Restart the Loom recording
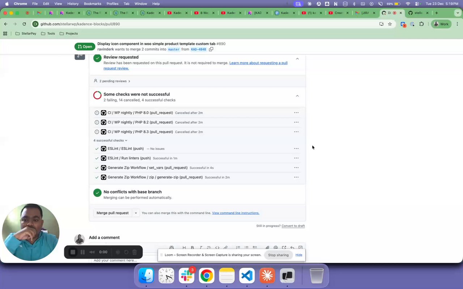Image resolution: width=463 pixels, height=289 pixels. pyautogui.click(x=126, y=252)
